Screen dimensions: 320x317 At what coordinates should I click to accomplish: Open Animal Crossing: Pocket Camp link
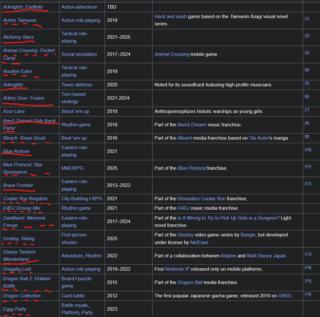pyautogui.click(x=29, y=54)
